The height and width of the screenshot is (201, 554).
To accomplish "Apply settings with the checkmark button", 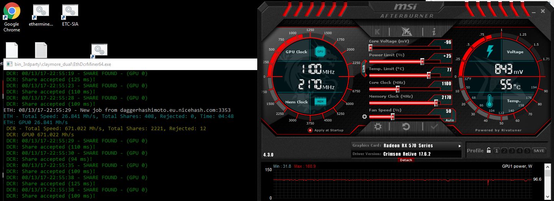I will [x=434, y=126].
